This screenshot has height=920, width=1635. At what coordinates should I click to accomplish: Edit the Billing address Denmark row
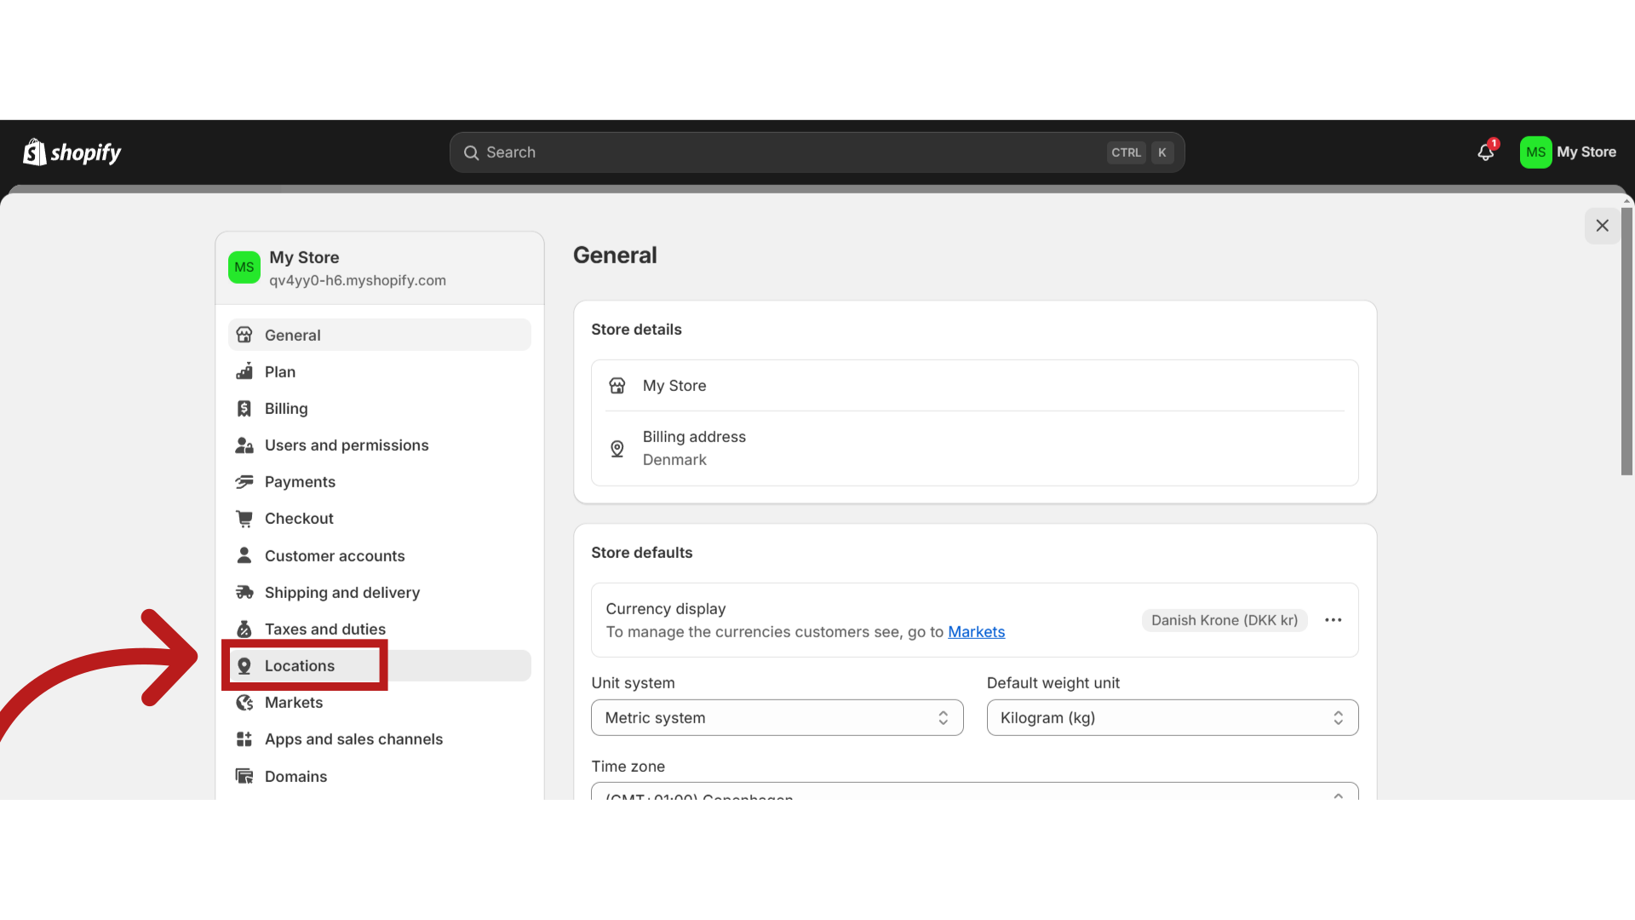[975, 448]
